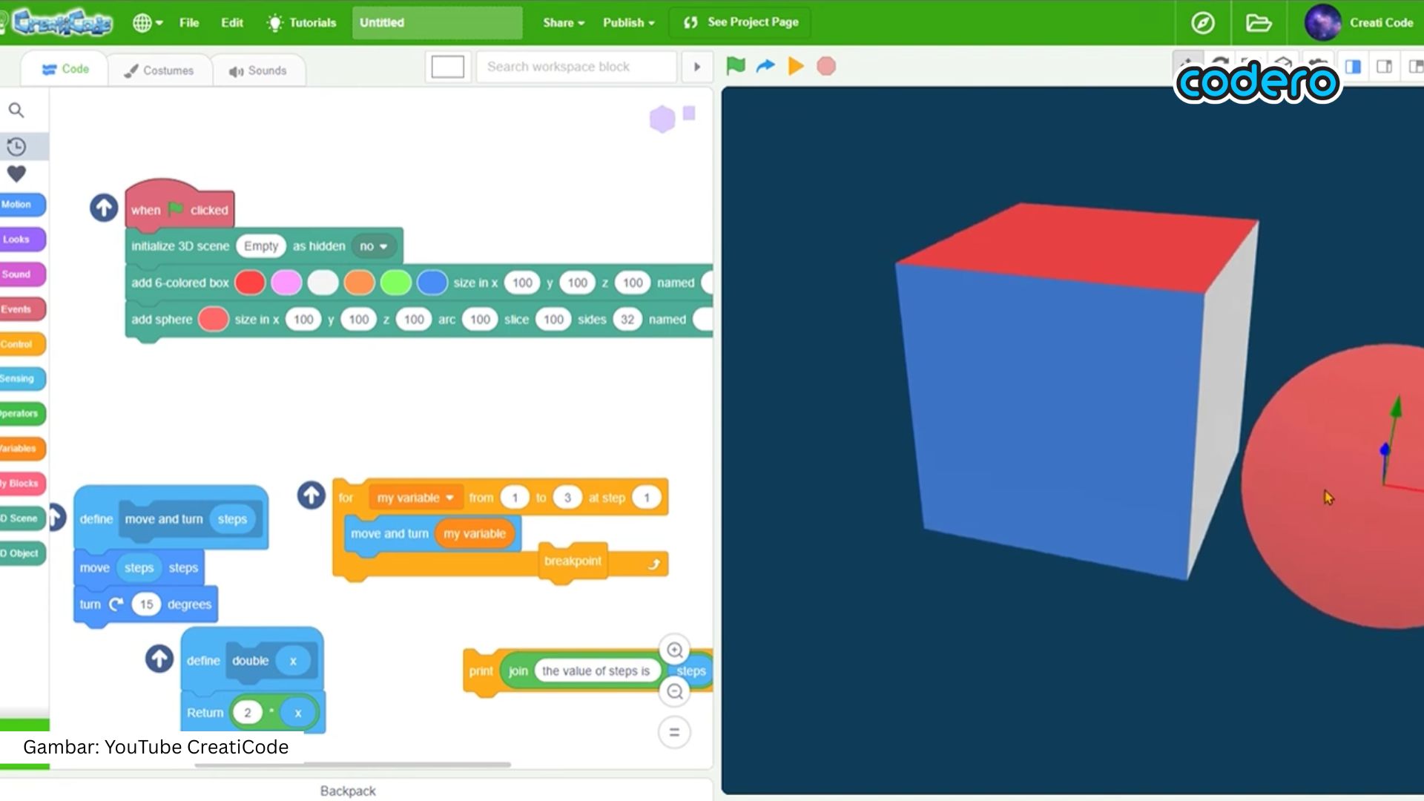Image resolution: width=1424 pixels, height=801 pixels.
Task: Reset workspace zoom with equals icon
Action: click(674, 733)
